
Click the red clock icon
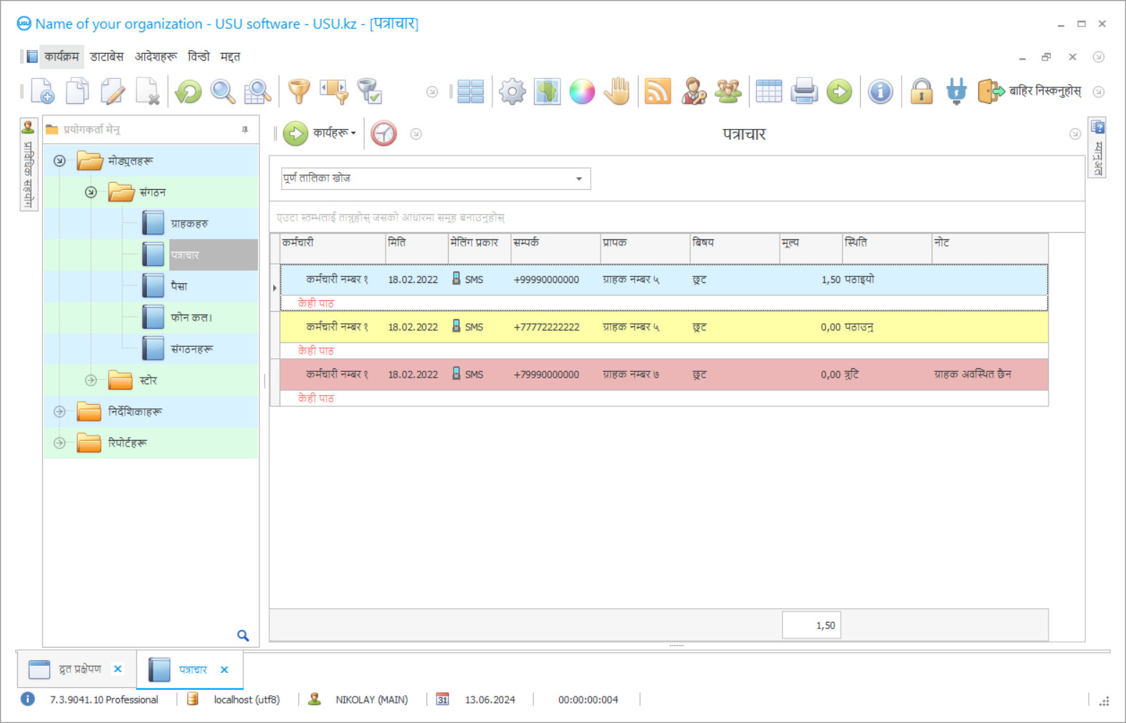tap(383, 133)
